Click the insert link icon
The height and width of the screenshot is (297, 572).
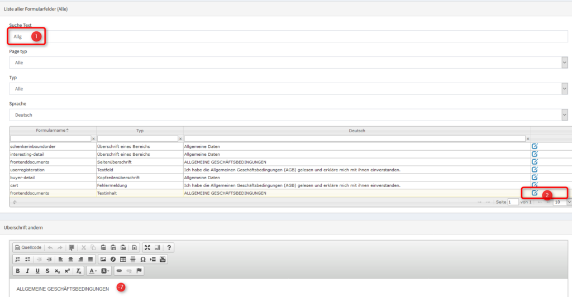(x=118, y=271)
